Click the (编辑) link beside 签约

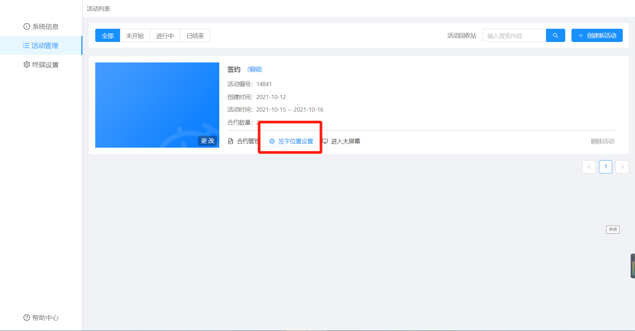click(x=255, y=69)
